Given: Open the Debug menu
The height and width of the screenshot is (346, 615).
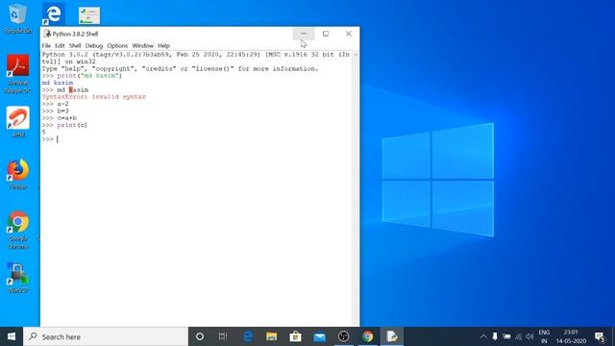Looking at the screenshot, I should [94, 45].
